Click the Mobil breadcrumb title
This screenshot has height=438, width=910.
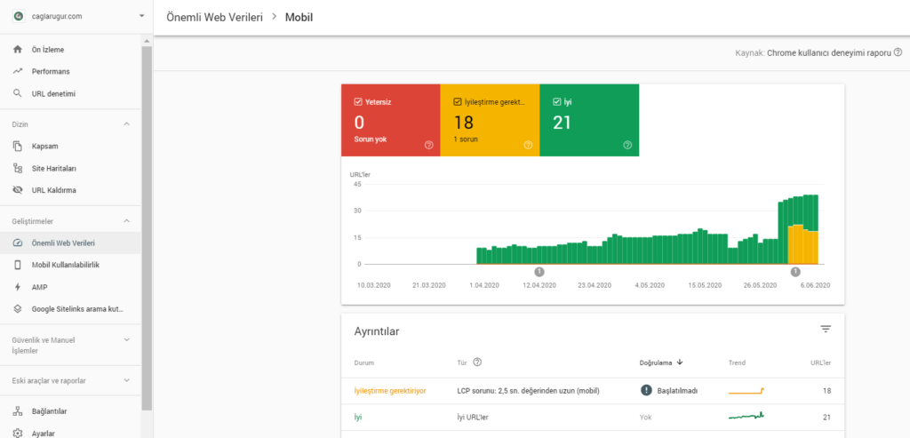pyautogui.click(x=299, y=17)
